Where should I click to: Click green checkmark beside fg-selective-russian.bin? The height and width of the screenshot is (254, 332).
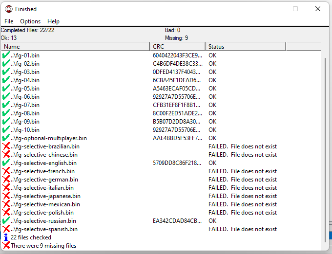pos(6,220)
